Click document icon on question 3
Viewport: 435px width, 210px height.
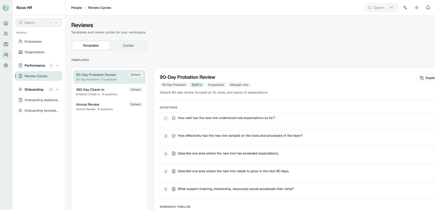174,153
